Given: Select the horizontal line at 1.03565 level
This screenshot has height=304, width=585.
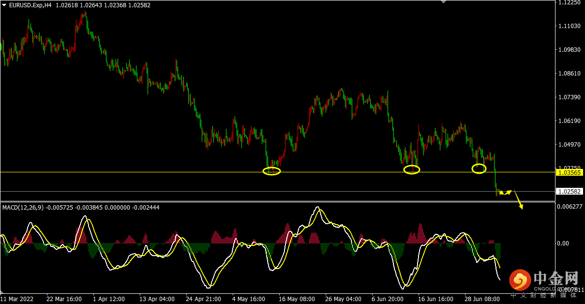Looking at the screenshot, I should pyautogui.click(x=145, y=172).
